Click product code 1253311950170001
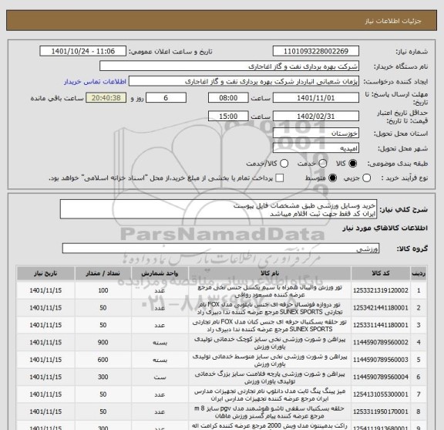This screenshot has width=444, height=430. (x=381, y=411)
